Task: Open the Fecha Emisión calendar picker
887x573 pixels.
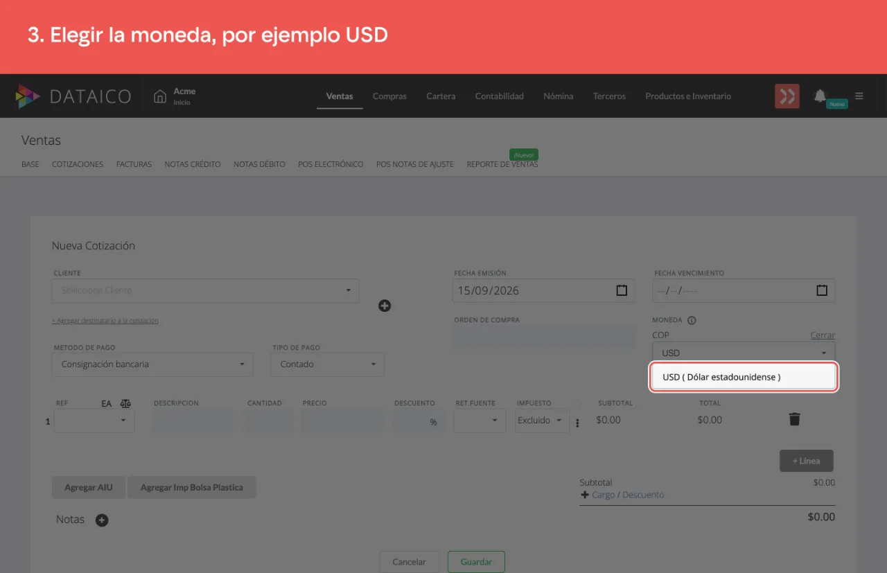Action: (x=622, y=290)
